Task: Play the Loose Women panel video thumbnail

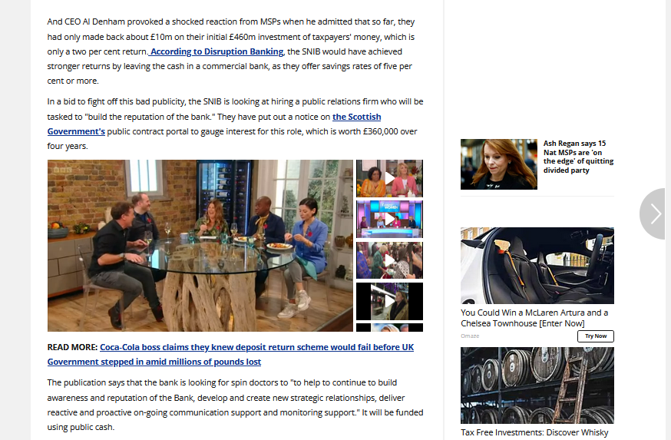Action: point(389,219)
